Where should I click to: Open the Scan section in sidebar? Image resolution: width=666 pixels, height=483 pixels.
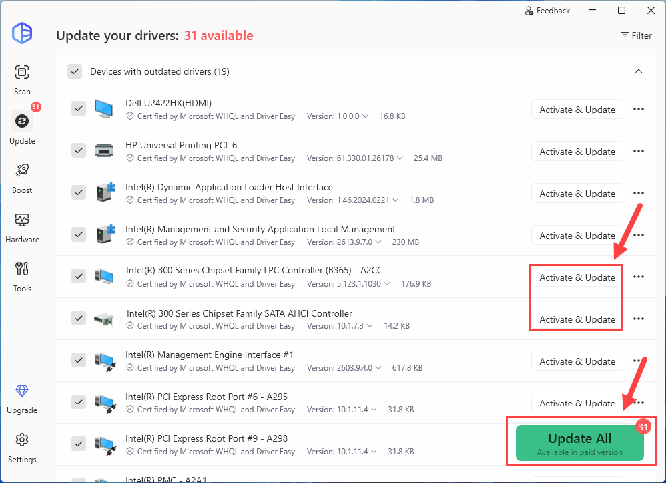(22, 80)
